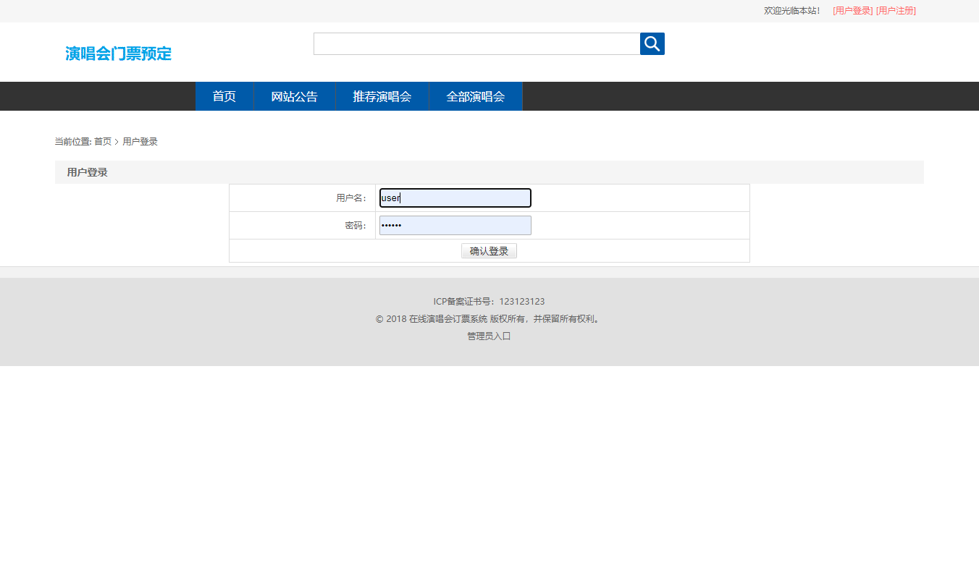This screenshot has height=581, width=979.
Task: Click the 欢迎光临本站 welcome text area
Action: pos(792,11)
